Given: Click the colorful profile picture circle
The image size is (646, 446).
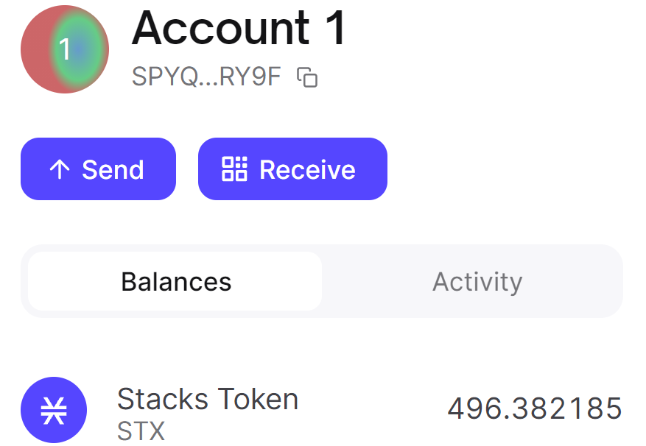Looking at the screenshot, I should (64, 49).
